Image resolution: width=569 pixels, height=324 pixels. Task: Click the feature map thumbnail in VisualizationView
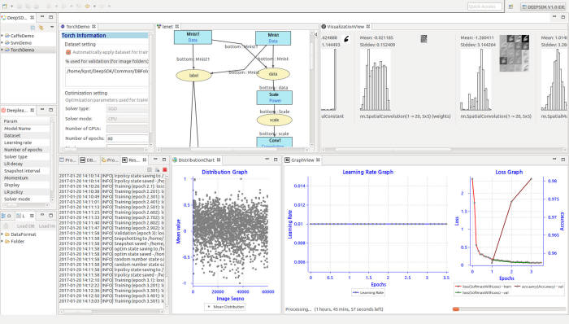point(515,53)
